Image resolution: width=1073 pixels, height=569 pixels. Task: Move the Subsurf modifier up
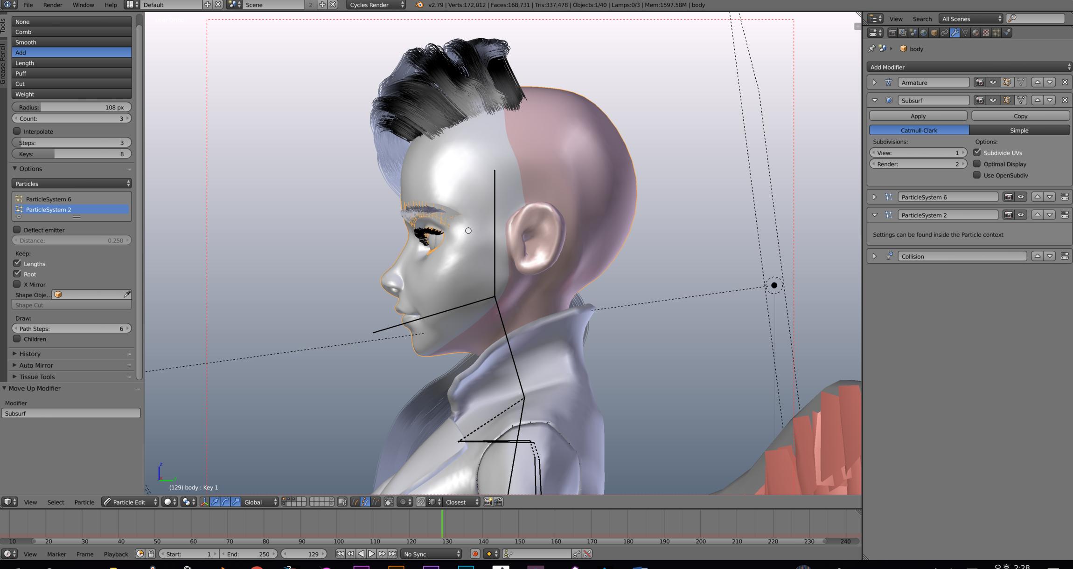pos(1037,100)
